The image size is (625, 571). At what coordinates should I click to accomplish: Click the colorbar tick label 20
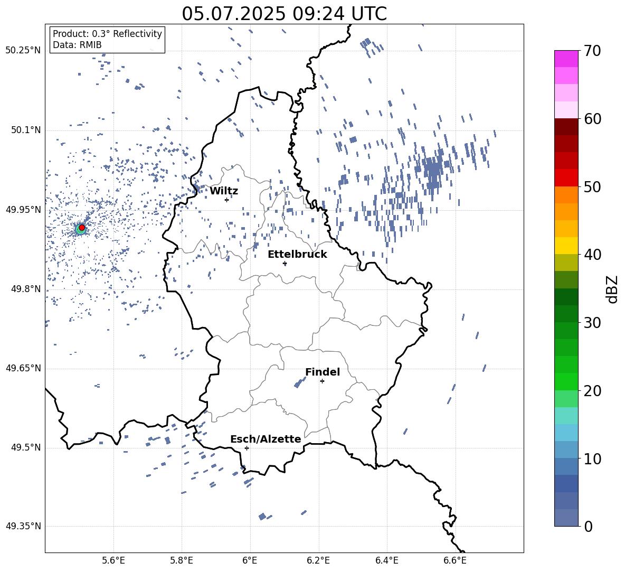(x=592, y=391)
